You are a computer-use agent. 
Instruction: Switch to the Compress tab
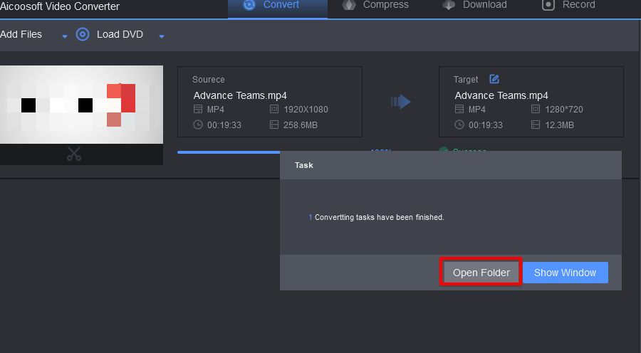[375, 5]
